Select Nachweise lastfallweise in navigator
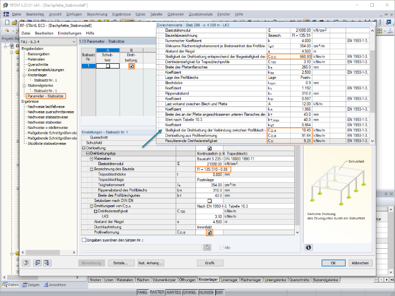The height and width of the screenshot is (296, 395). (x=46, y=107)
